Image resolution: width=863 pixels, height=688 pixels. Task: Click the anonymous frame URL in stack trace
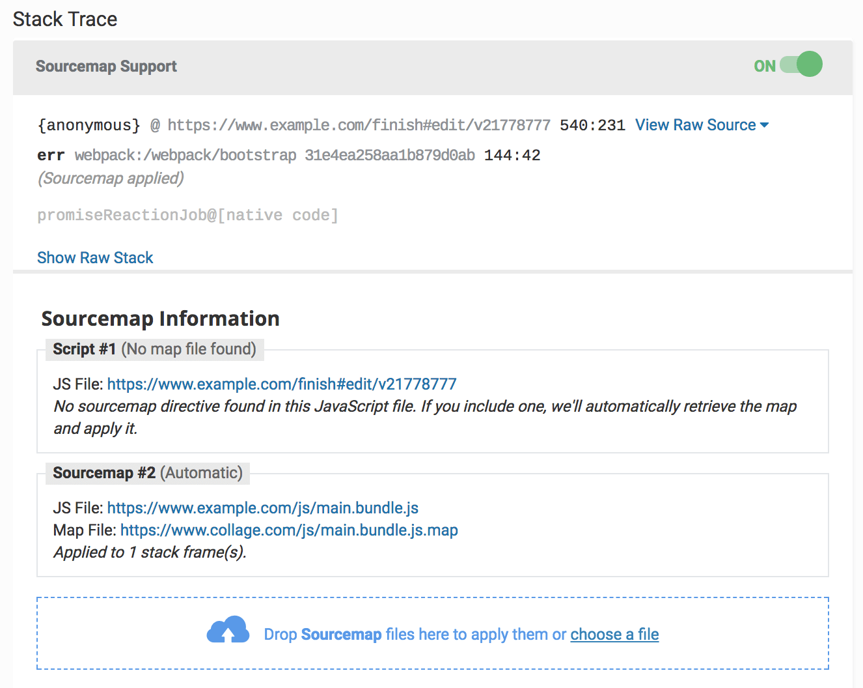click(359, 125)
